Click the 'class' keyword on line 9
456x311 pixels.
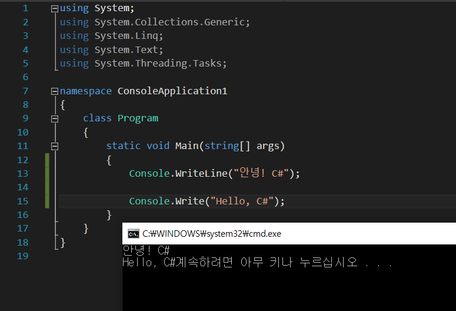(x=97, y=118)
